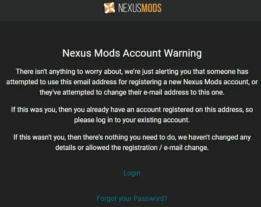Click the paragraph starting There isn't anything
The width and height of the screenshot is (261, 207).
[132, 82]
